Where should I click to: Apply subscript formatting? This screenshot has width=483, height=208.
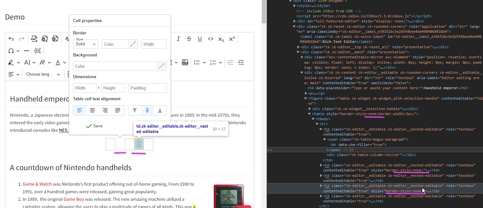[221, 39]
